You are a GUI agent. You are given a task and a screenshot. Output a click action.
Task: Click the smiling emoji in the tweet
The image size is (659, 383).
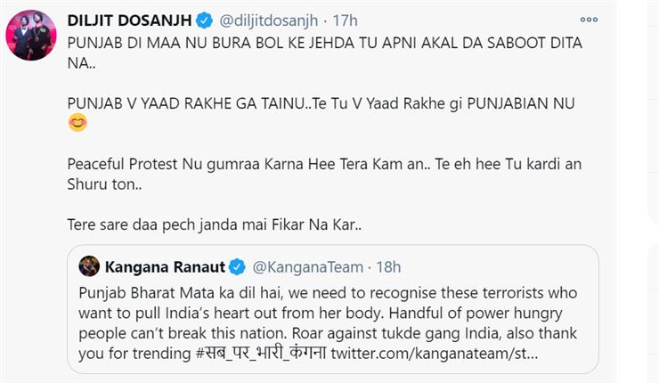click(x=77, y=123)
